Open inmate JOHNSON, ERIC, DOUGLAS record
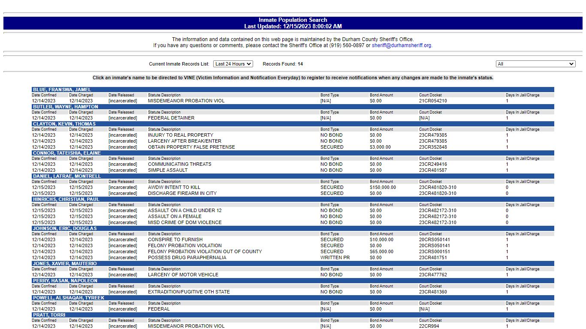The image size is (586, 329). click(64, 228)
